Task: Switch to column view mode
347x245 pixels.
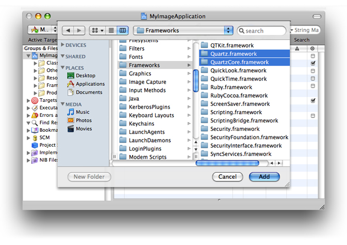Action: 122,30
